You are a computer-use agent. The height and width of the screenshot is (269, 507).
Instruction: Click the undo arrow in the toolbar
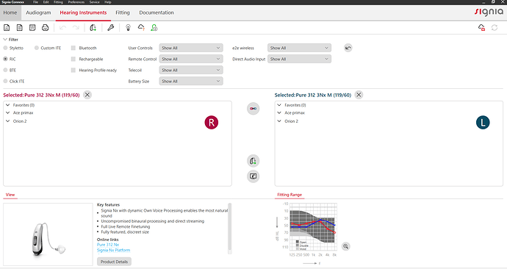62,28
